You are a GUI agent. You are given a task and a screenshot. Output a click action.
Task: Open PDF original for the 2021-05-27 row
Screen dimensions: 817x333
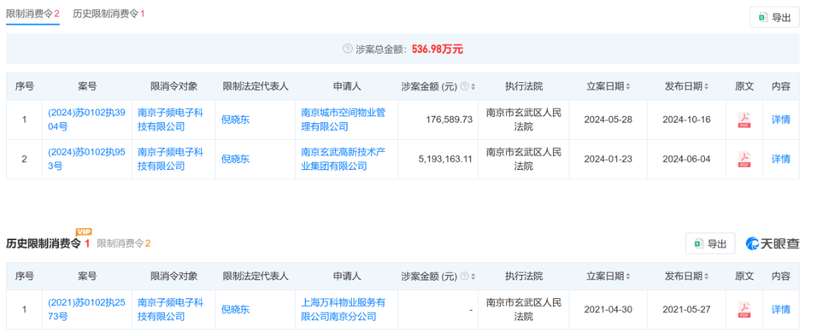click(x=744, y=310)
